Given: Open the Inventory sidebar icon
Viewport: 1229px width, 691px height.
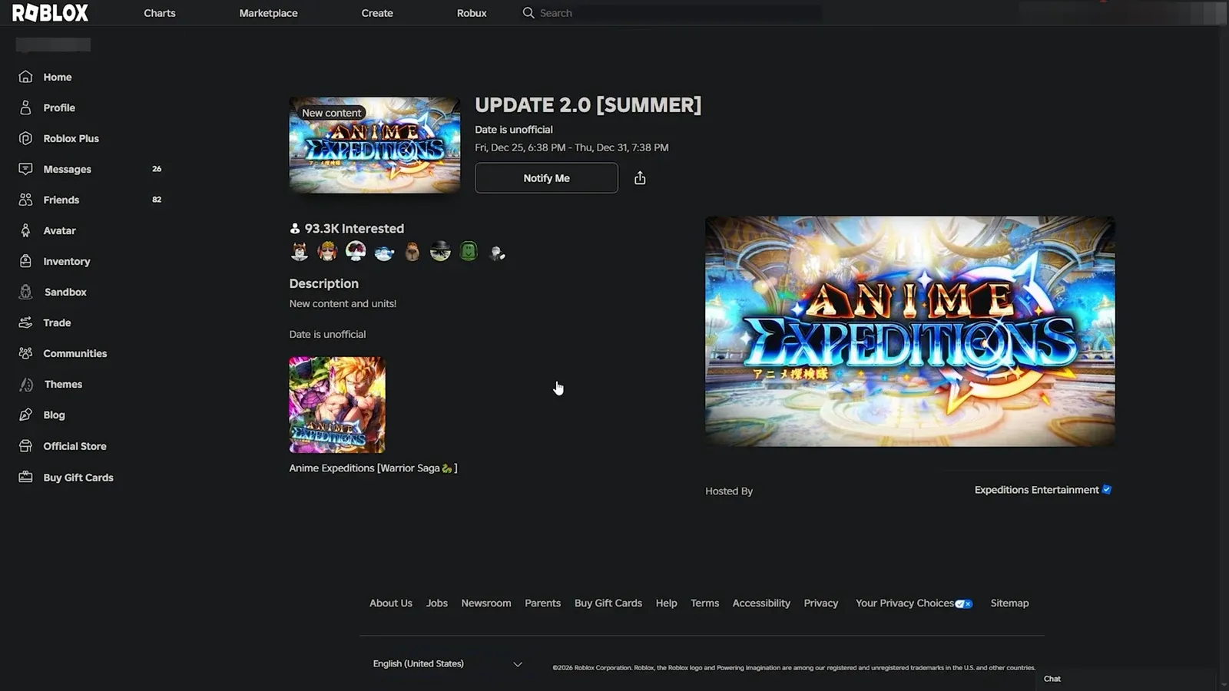Looking at the screenshot, I should point(25,261).
